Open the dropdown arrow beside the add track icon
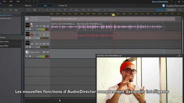This screenshot has width=184, height=103. (x=43, y=10)
